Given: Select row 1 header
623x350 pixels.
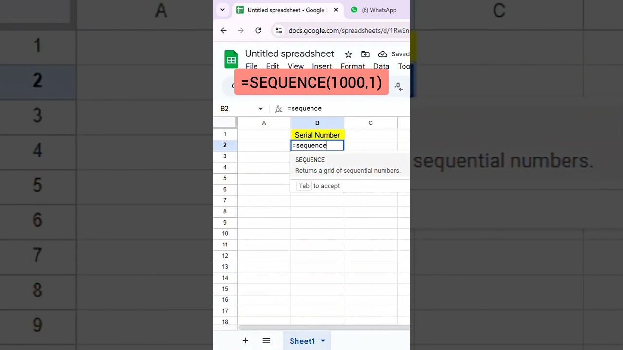Looking at the screenshot, I should tap(225, 134).
